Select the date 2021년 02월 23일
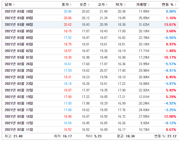 tap(19, 84)
